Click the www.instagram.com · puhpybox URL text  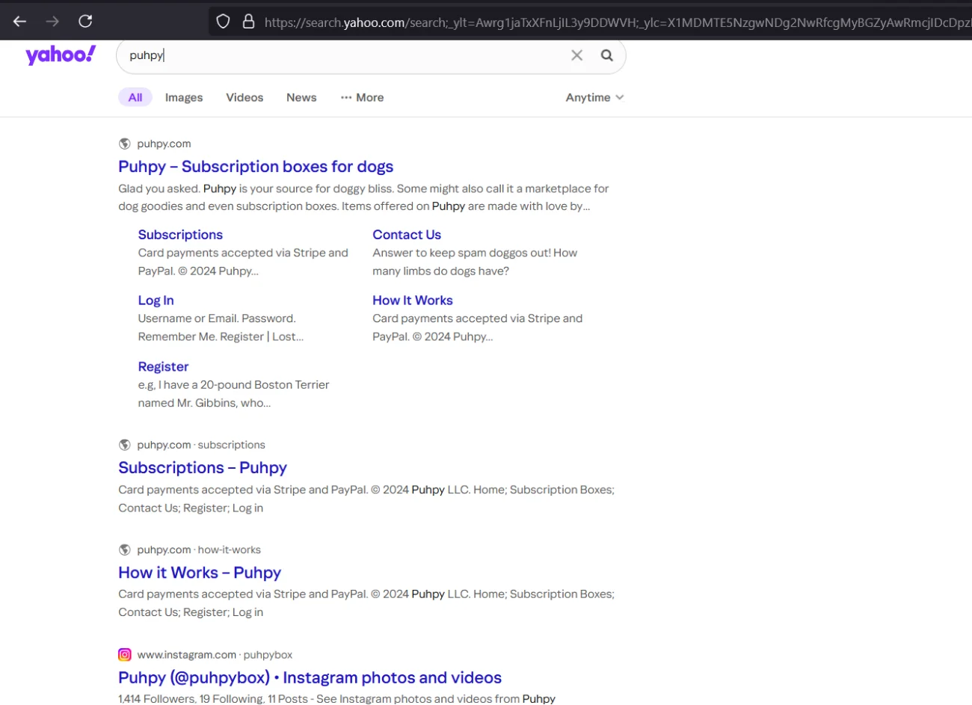click(215, 655)
